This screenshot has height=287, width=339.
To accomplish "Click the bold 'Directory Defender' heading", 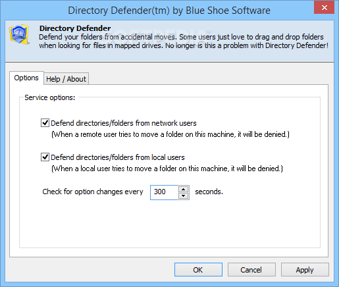I will pyautogui.click(x=75, y=28).
